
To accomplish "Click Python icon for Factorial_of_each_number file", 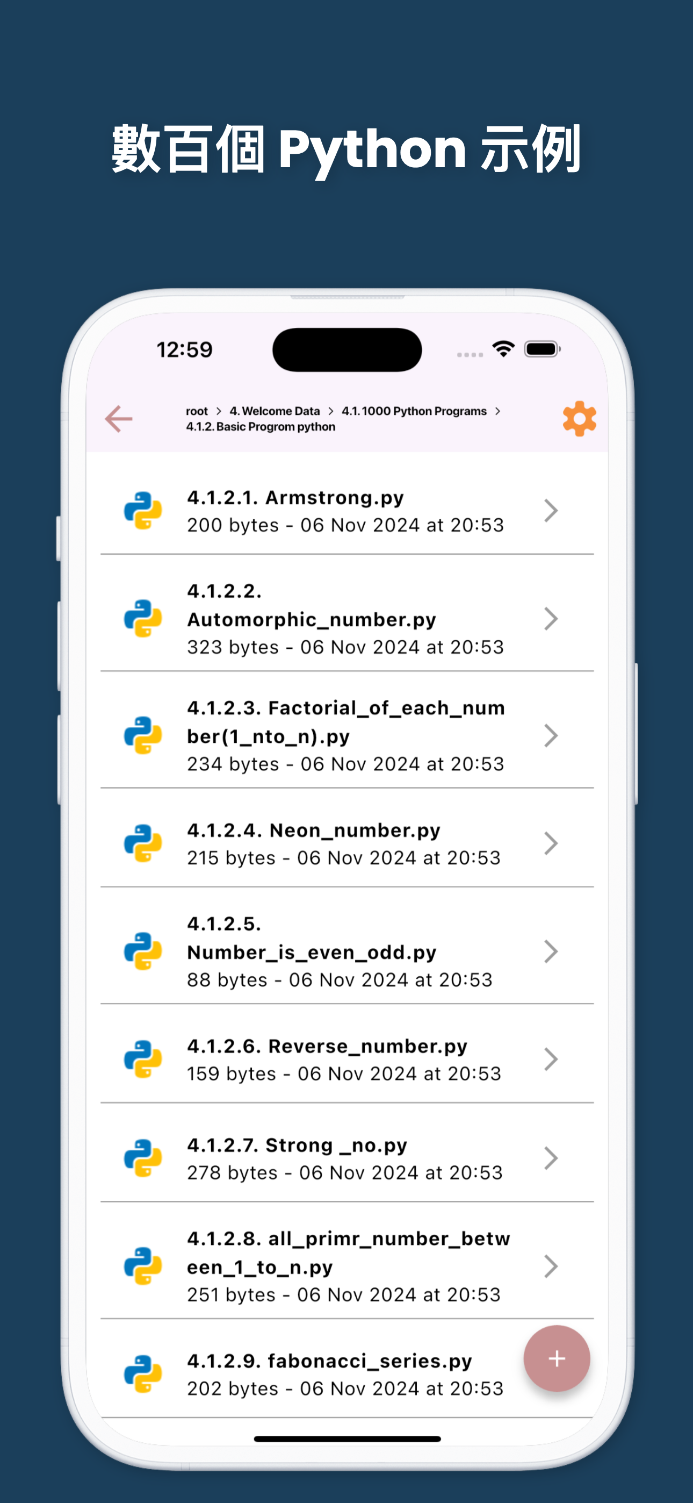I will 143,735.
